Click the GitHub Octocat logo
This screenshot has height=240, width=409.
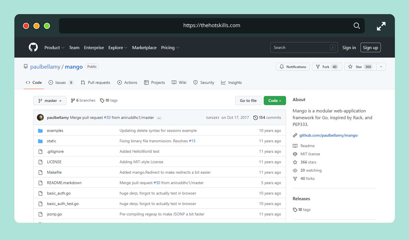click(x=33, y=47)
